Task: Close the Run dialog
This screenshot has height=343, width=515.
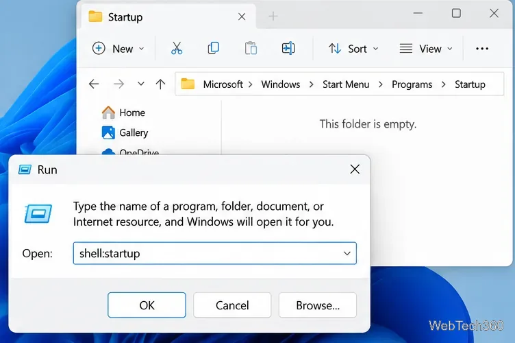Action: [x=355, y=169]
